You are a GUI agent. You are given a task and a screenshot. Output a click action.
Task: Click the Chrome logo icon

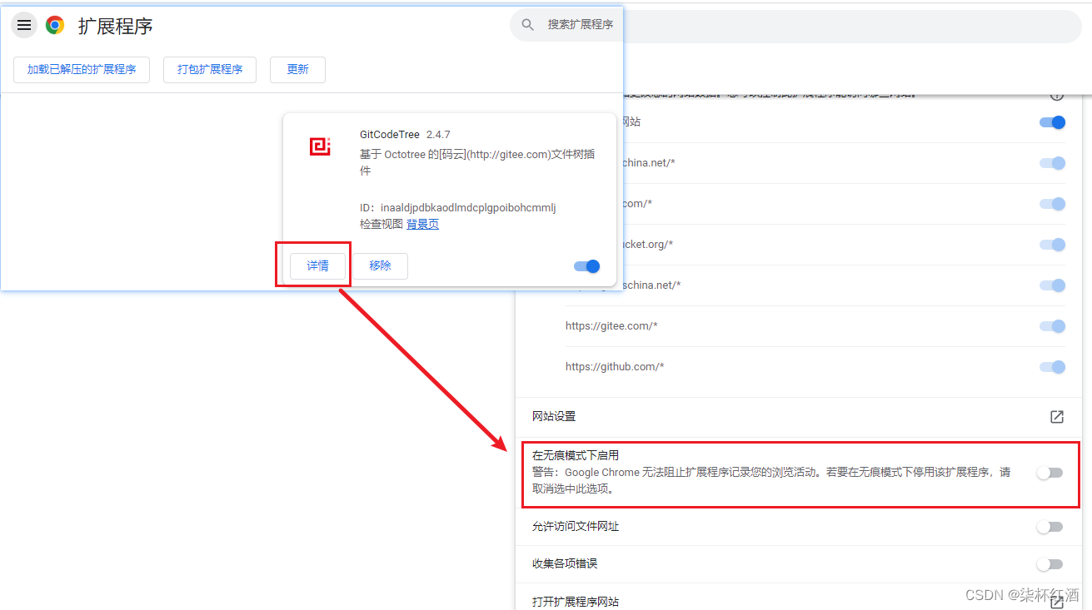click(55, 25)
